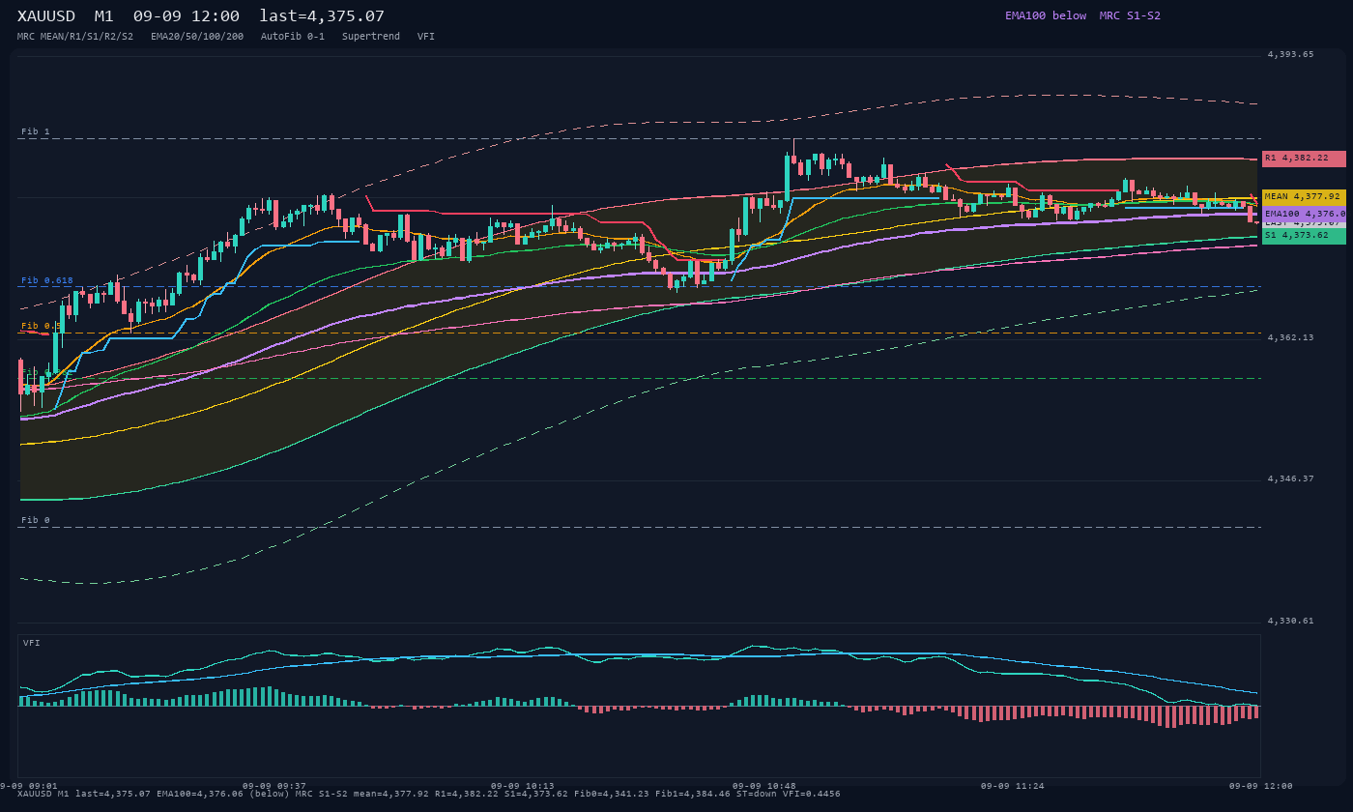
Task: Click the "Fib 0.618" level label
Action: [47, 280]
